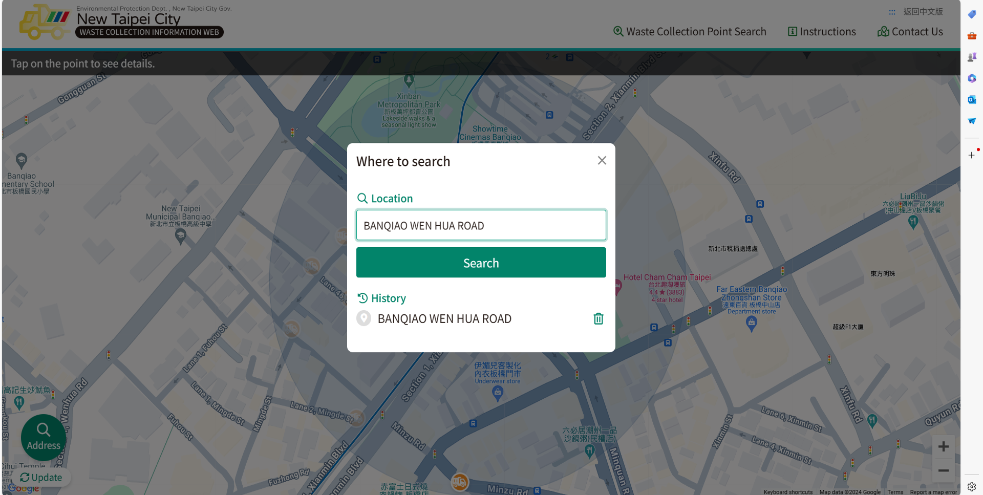
Task: Open Outlook icon in browser sidebar
Action: tap(972, 100)
